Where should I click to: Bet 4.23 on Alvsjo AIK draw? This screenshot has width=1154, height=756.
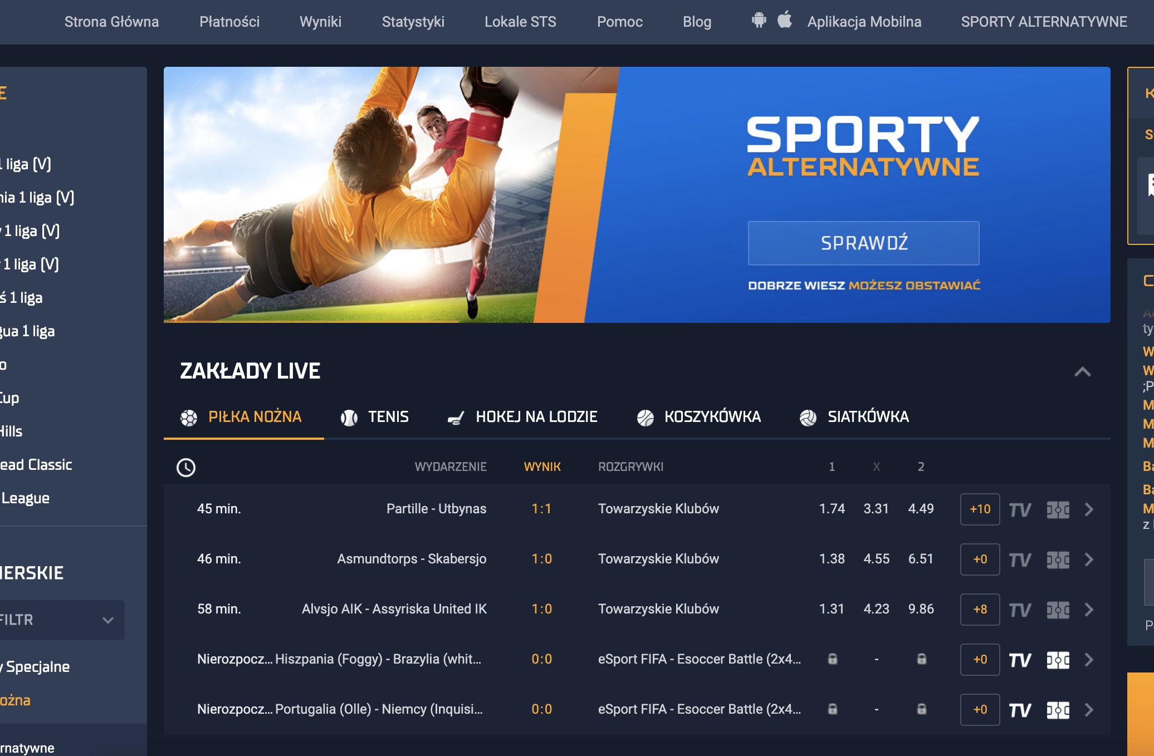(876, 609)
